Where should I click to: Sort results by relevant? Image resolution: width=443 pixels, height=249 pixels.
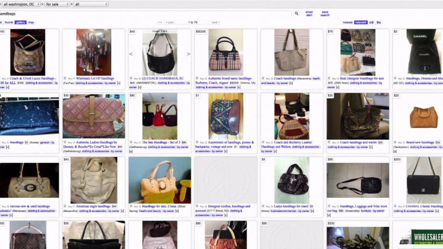pos(361,22)
